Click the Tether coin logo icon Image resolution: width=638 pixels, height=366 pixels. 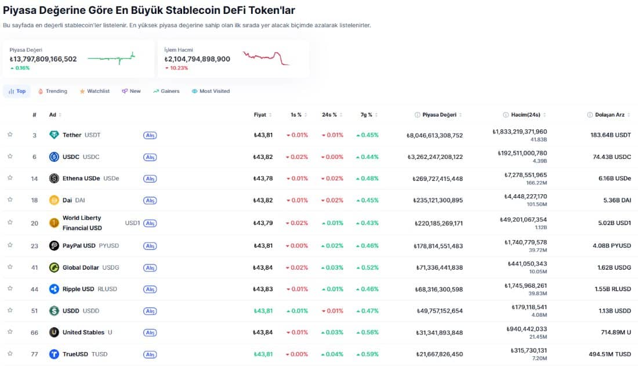(x=54, y=135)
